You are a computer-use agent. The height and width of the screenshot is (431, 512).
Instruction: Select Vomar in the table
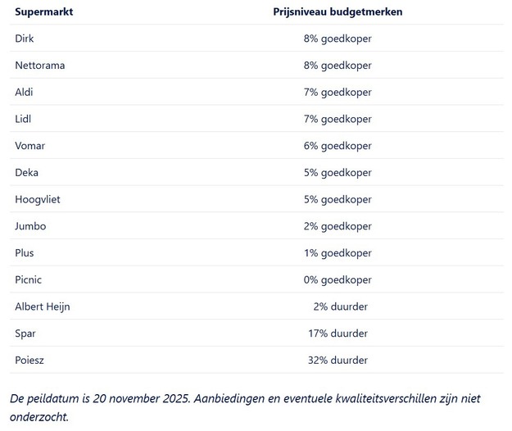tap(29, 146)
